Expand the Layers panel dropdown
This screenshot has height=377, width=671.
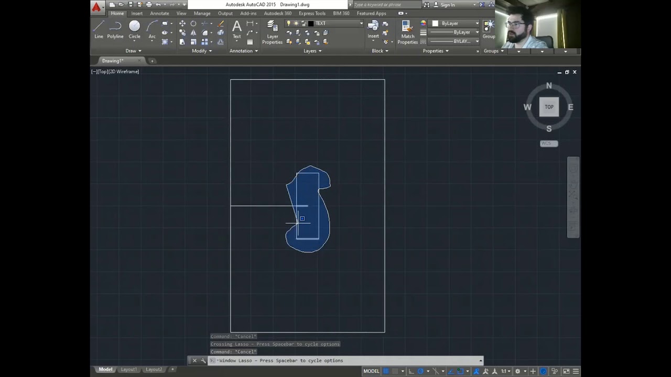pyautogui.click(x=312, y=51)
